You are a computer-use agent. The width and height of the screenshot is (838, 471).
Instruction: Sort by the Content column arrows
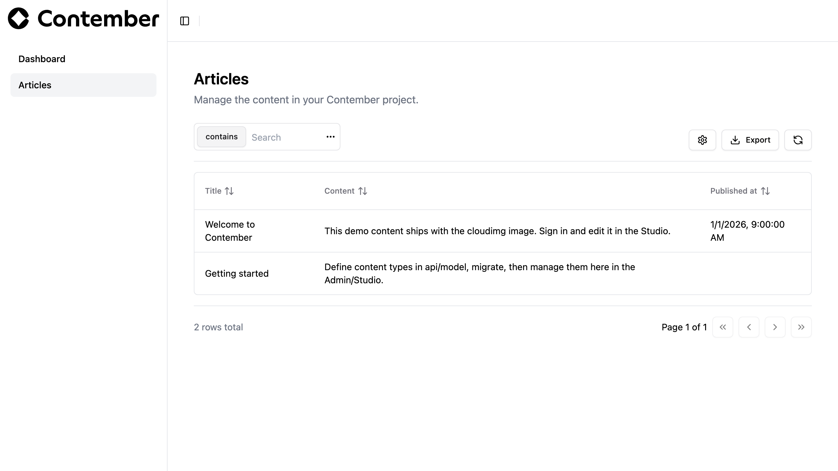click(x=363, y=191)
